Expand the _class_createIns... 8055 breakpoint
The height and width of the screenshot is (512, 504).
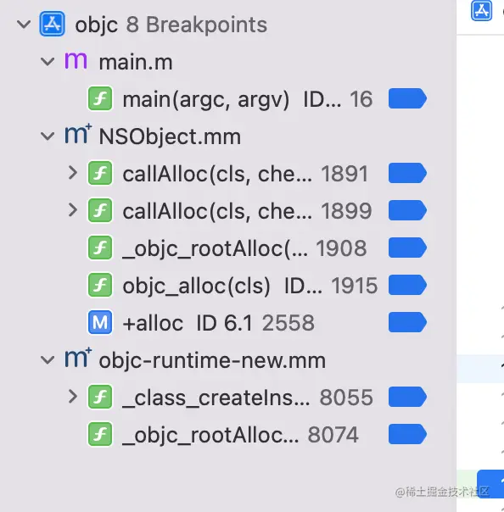73,397
